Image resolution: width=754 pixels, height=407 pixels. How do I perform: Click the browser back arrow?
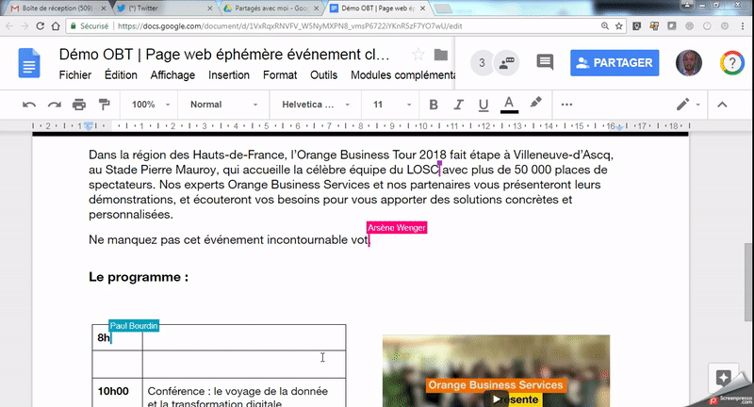(9, 26)
